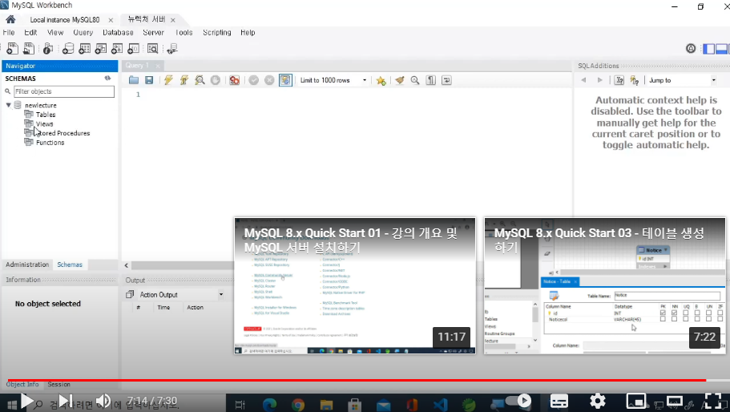Open the Query menu
Screen dimensions: 730x412
[83, 33]
